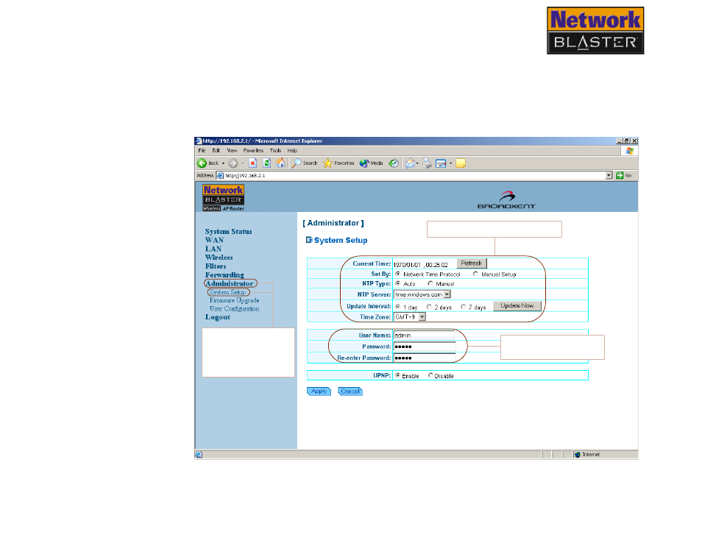Open Firmware Upgrade submenu link
Screen dimensions: 702x546
pyautogui.click(x=234, y=300)
